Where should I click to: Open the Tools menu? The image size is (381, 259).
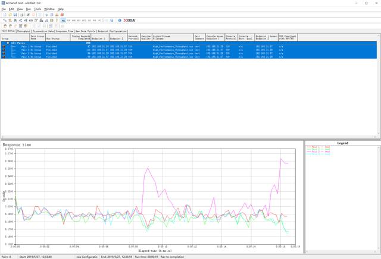click(38, 10)
